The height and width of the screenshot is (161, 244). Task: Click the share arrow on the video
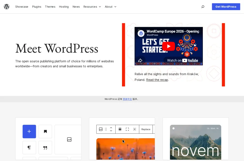[140, 60]
